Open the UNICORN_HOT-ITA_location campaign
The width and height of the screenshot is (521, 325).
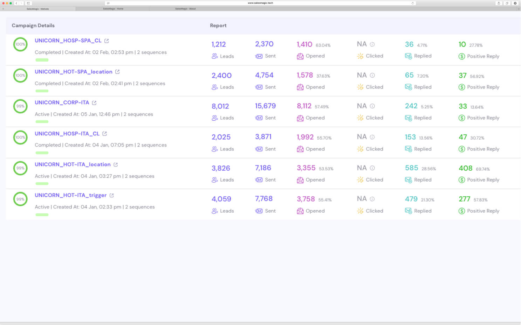click(73, 164)
